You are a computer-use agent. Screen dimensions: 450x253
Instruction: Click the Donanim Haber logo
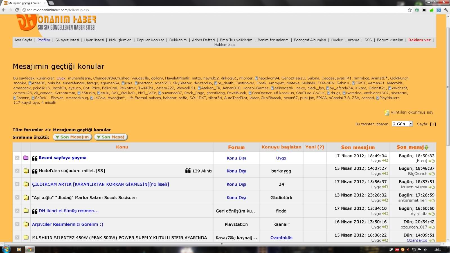coord(56,22)
